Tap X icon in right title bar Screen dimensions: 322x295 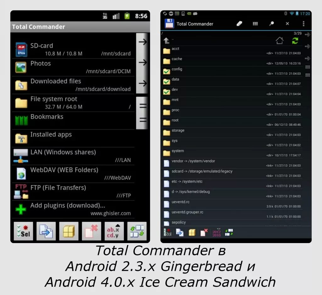(287, 24)
